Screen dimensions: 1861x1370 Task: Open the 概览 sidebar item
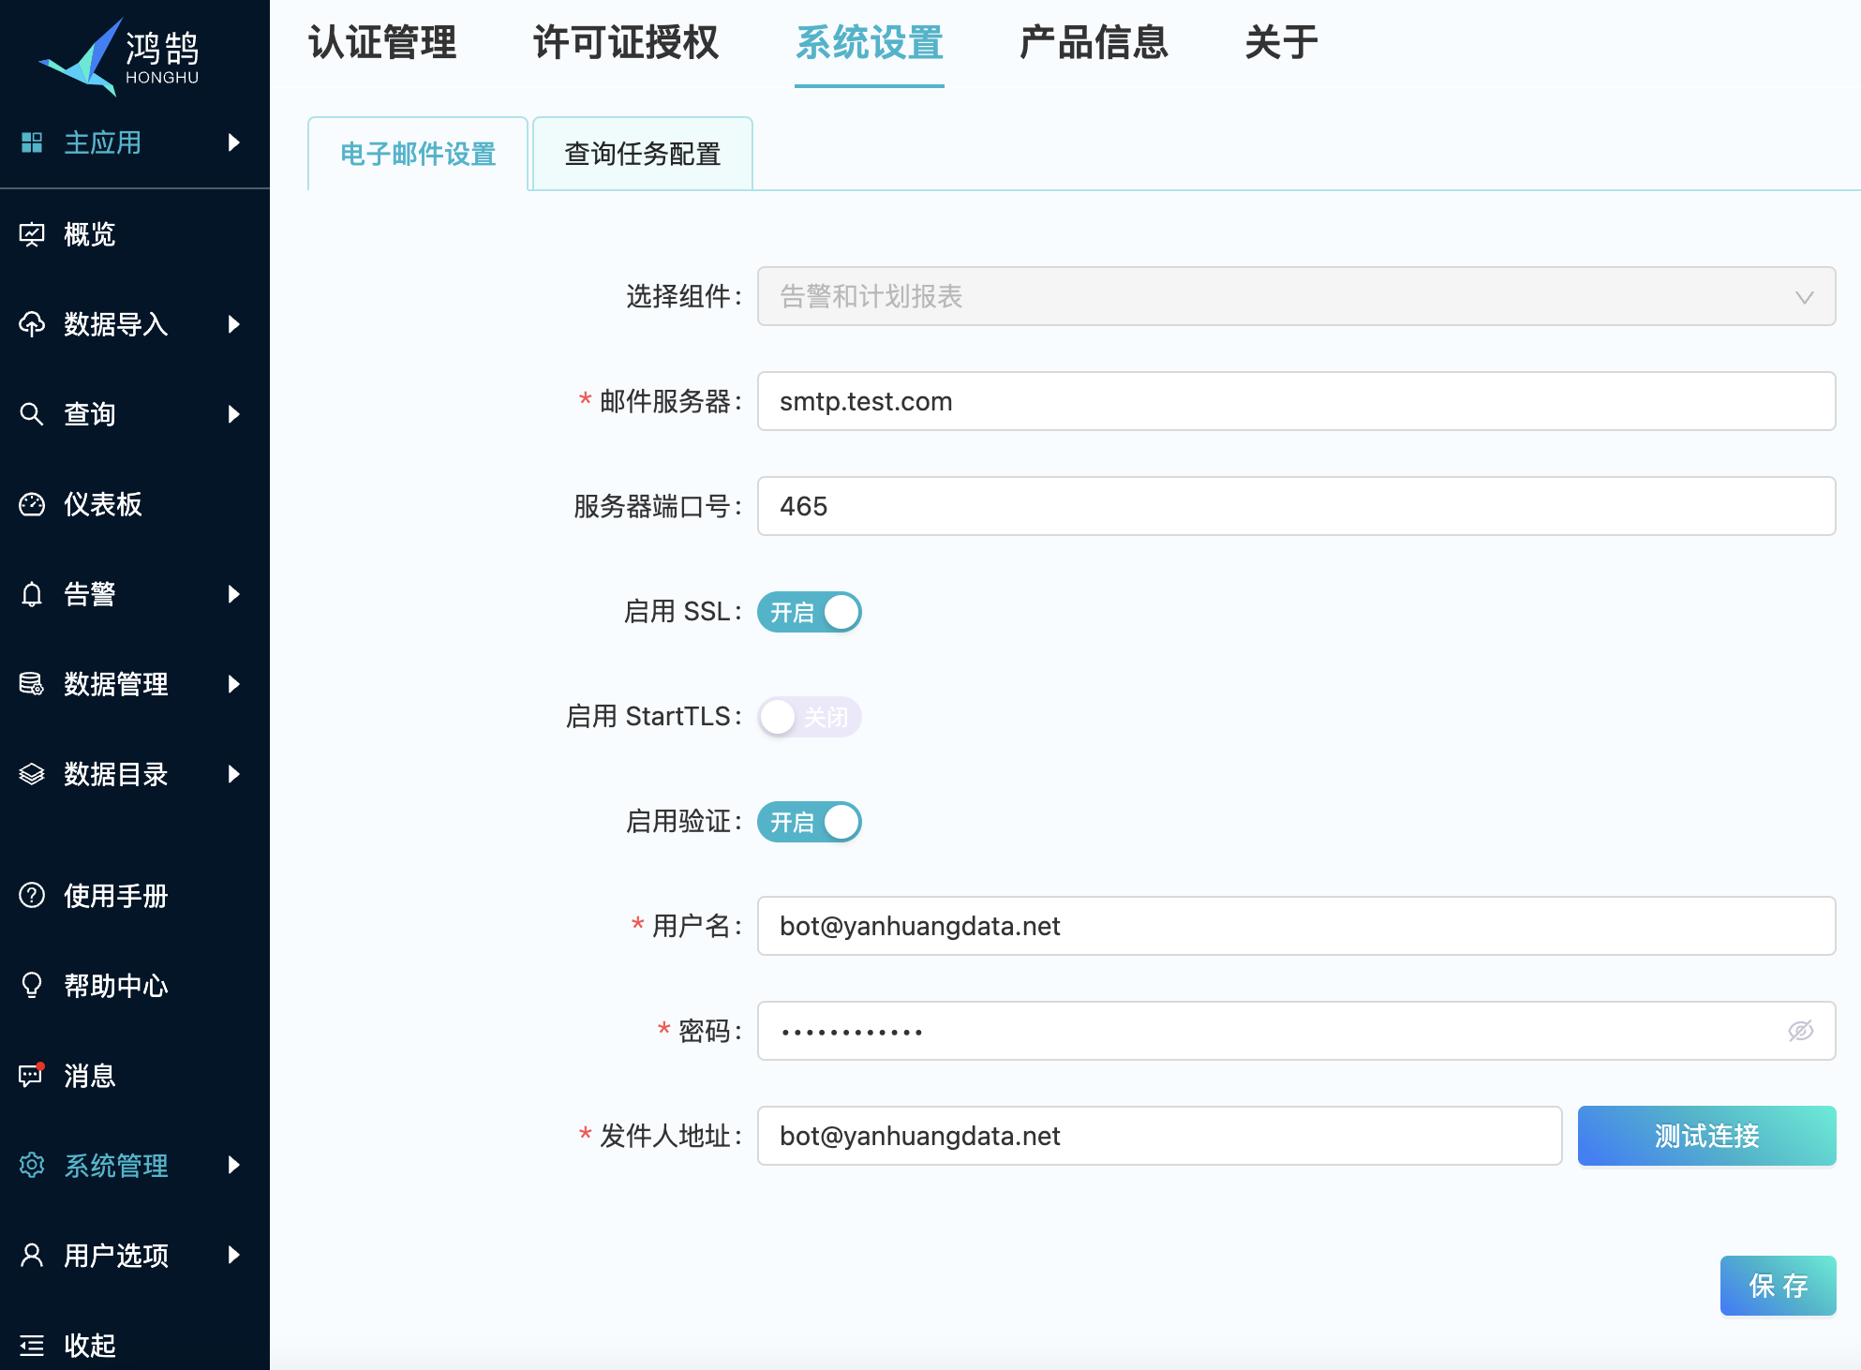pyautogui.click(x=90, y=234)
